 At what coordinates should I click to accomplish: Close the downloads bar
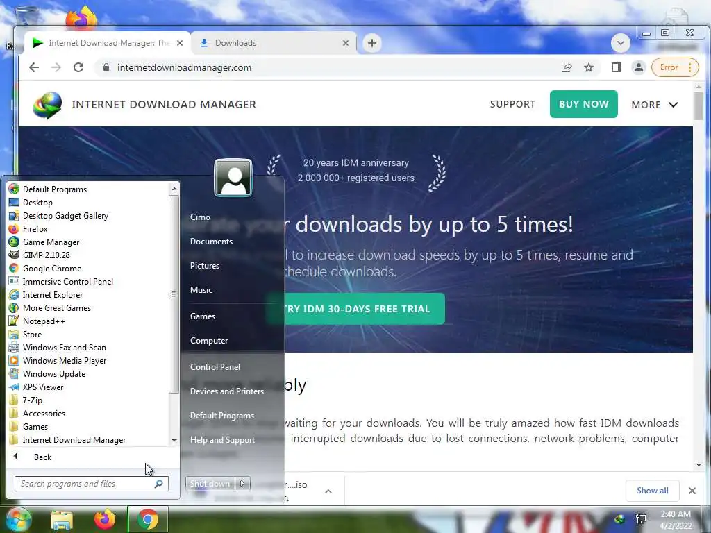click(x=692, y=491)
